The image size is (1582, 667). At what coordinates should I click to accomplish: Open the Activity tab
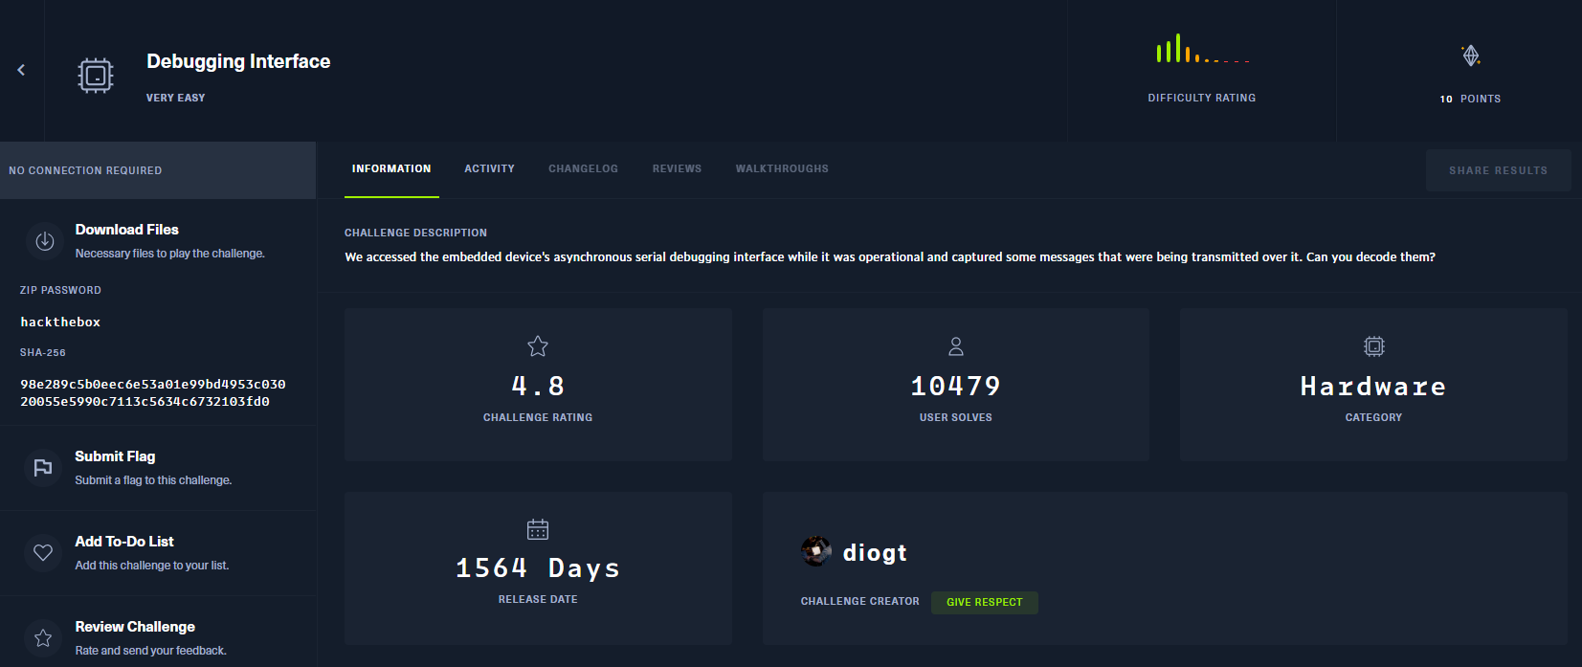(x=489, y=169)
